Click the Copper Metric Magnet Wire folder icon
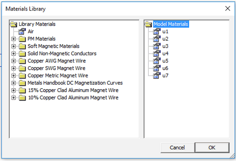 [22, 76]
